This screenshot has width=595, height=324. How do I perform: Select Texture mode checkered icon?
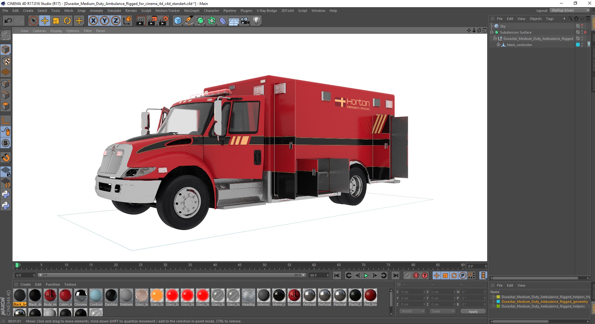pyautogui.click(x=6, y=61)
